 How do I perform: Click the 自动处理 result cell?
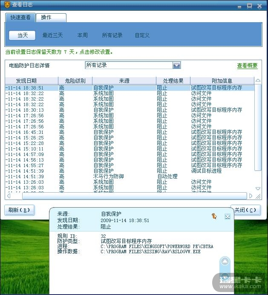[x=167, y=176]
